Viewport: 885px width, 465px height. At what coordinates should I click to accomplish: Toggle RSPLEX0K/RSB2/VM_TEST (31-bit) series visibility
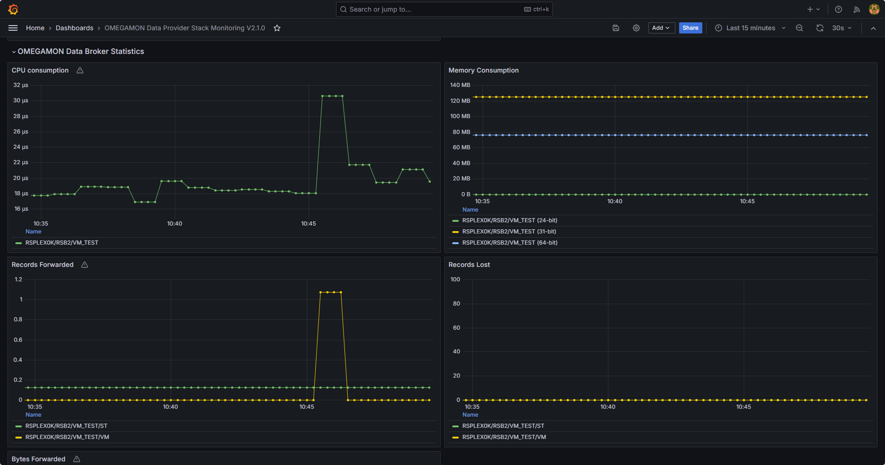pos(509,232)
